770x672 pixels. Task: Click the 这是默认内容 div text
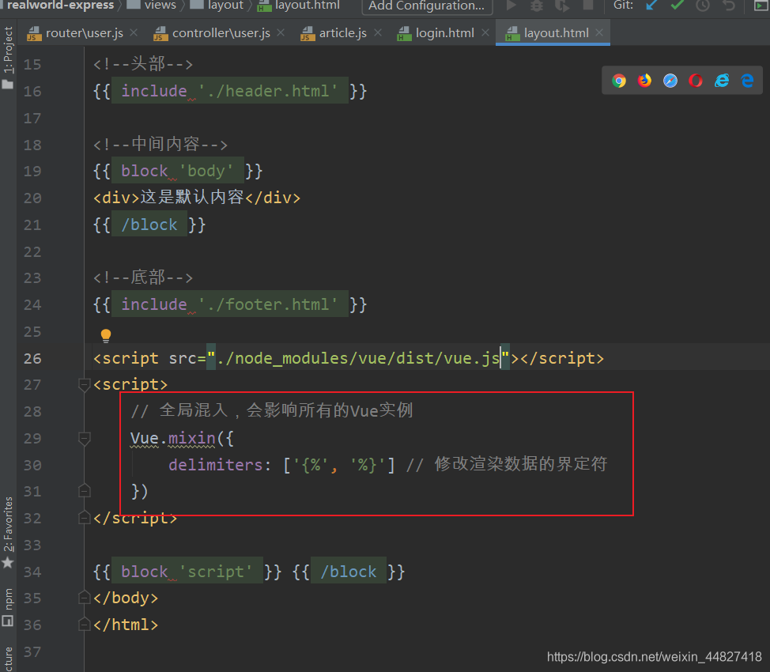click(x=192, y=198)
